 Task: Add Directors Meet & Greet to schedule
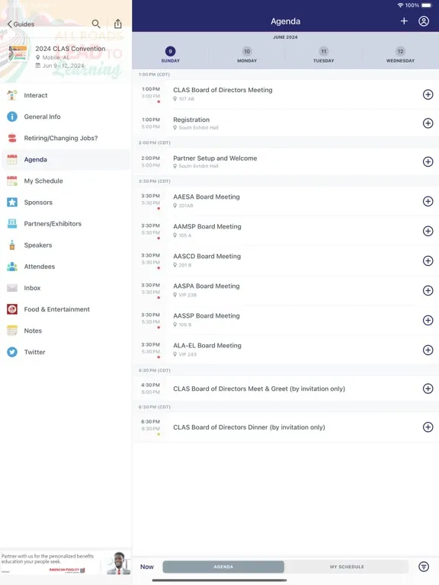[x=428, y=388]
